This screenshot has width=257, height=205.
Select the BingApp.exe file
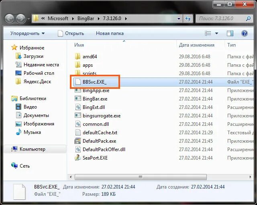point(96,90)
